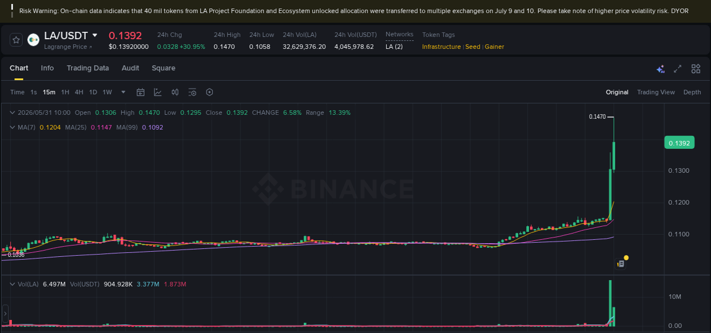Image resolution: width=711 pixels, height=333 pixels.
Task: Collapse the Vol(LA) indicator row chevron
Action: (x=13, y=284)
